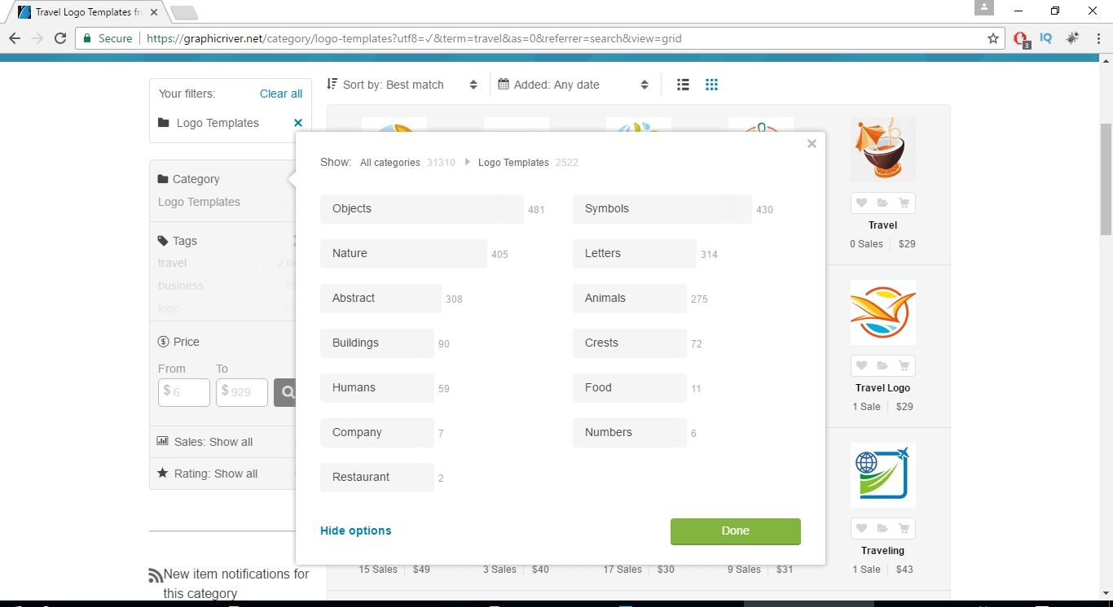
Task: Choose the Buildings category
Action: coord(377,343)
